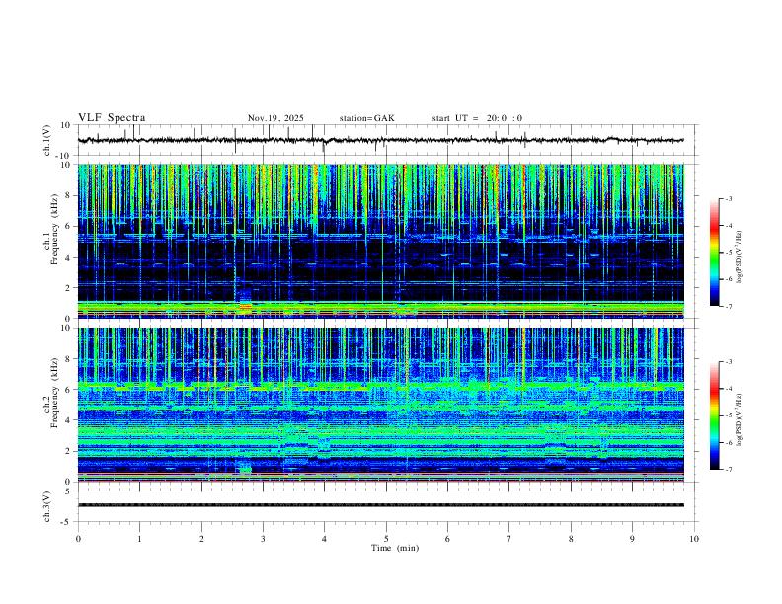
Task: Click time axis tick label "3"
Action: (264, 539)
